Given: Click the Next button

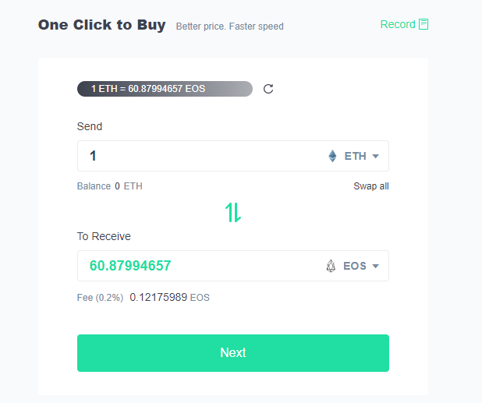Looking at the screenshot, I should (x=233, y=353).
